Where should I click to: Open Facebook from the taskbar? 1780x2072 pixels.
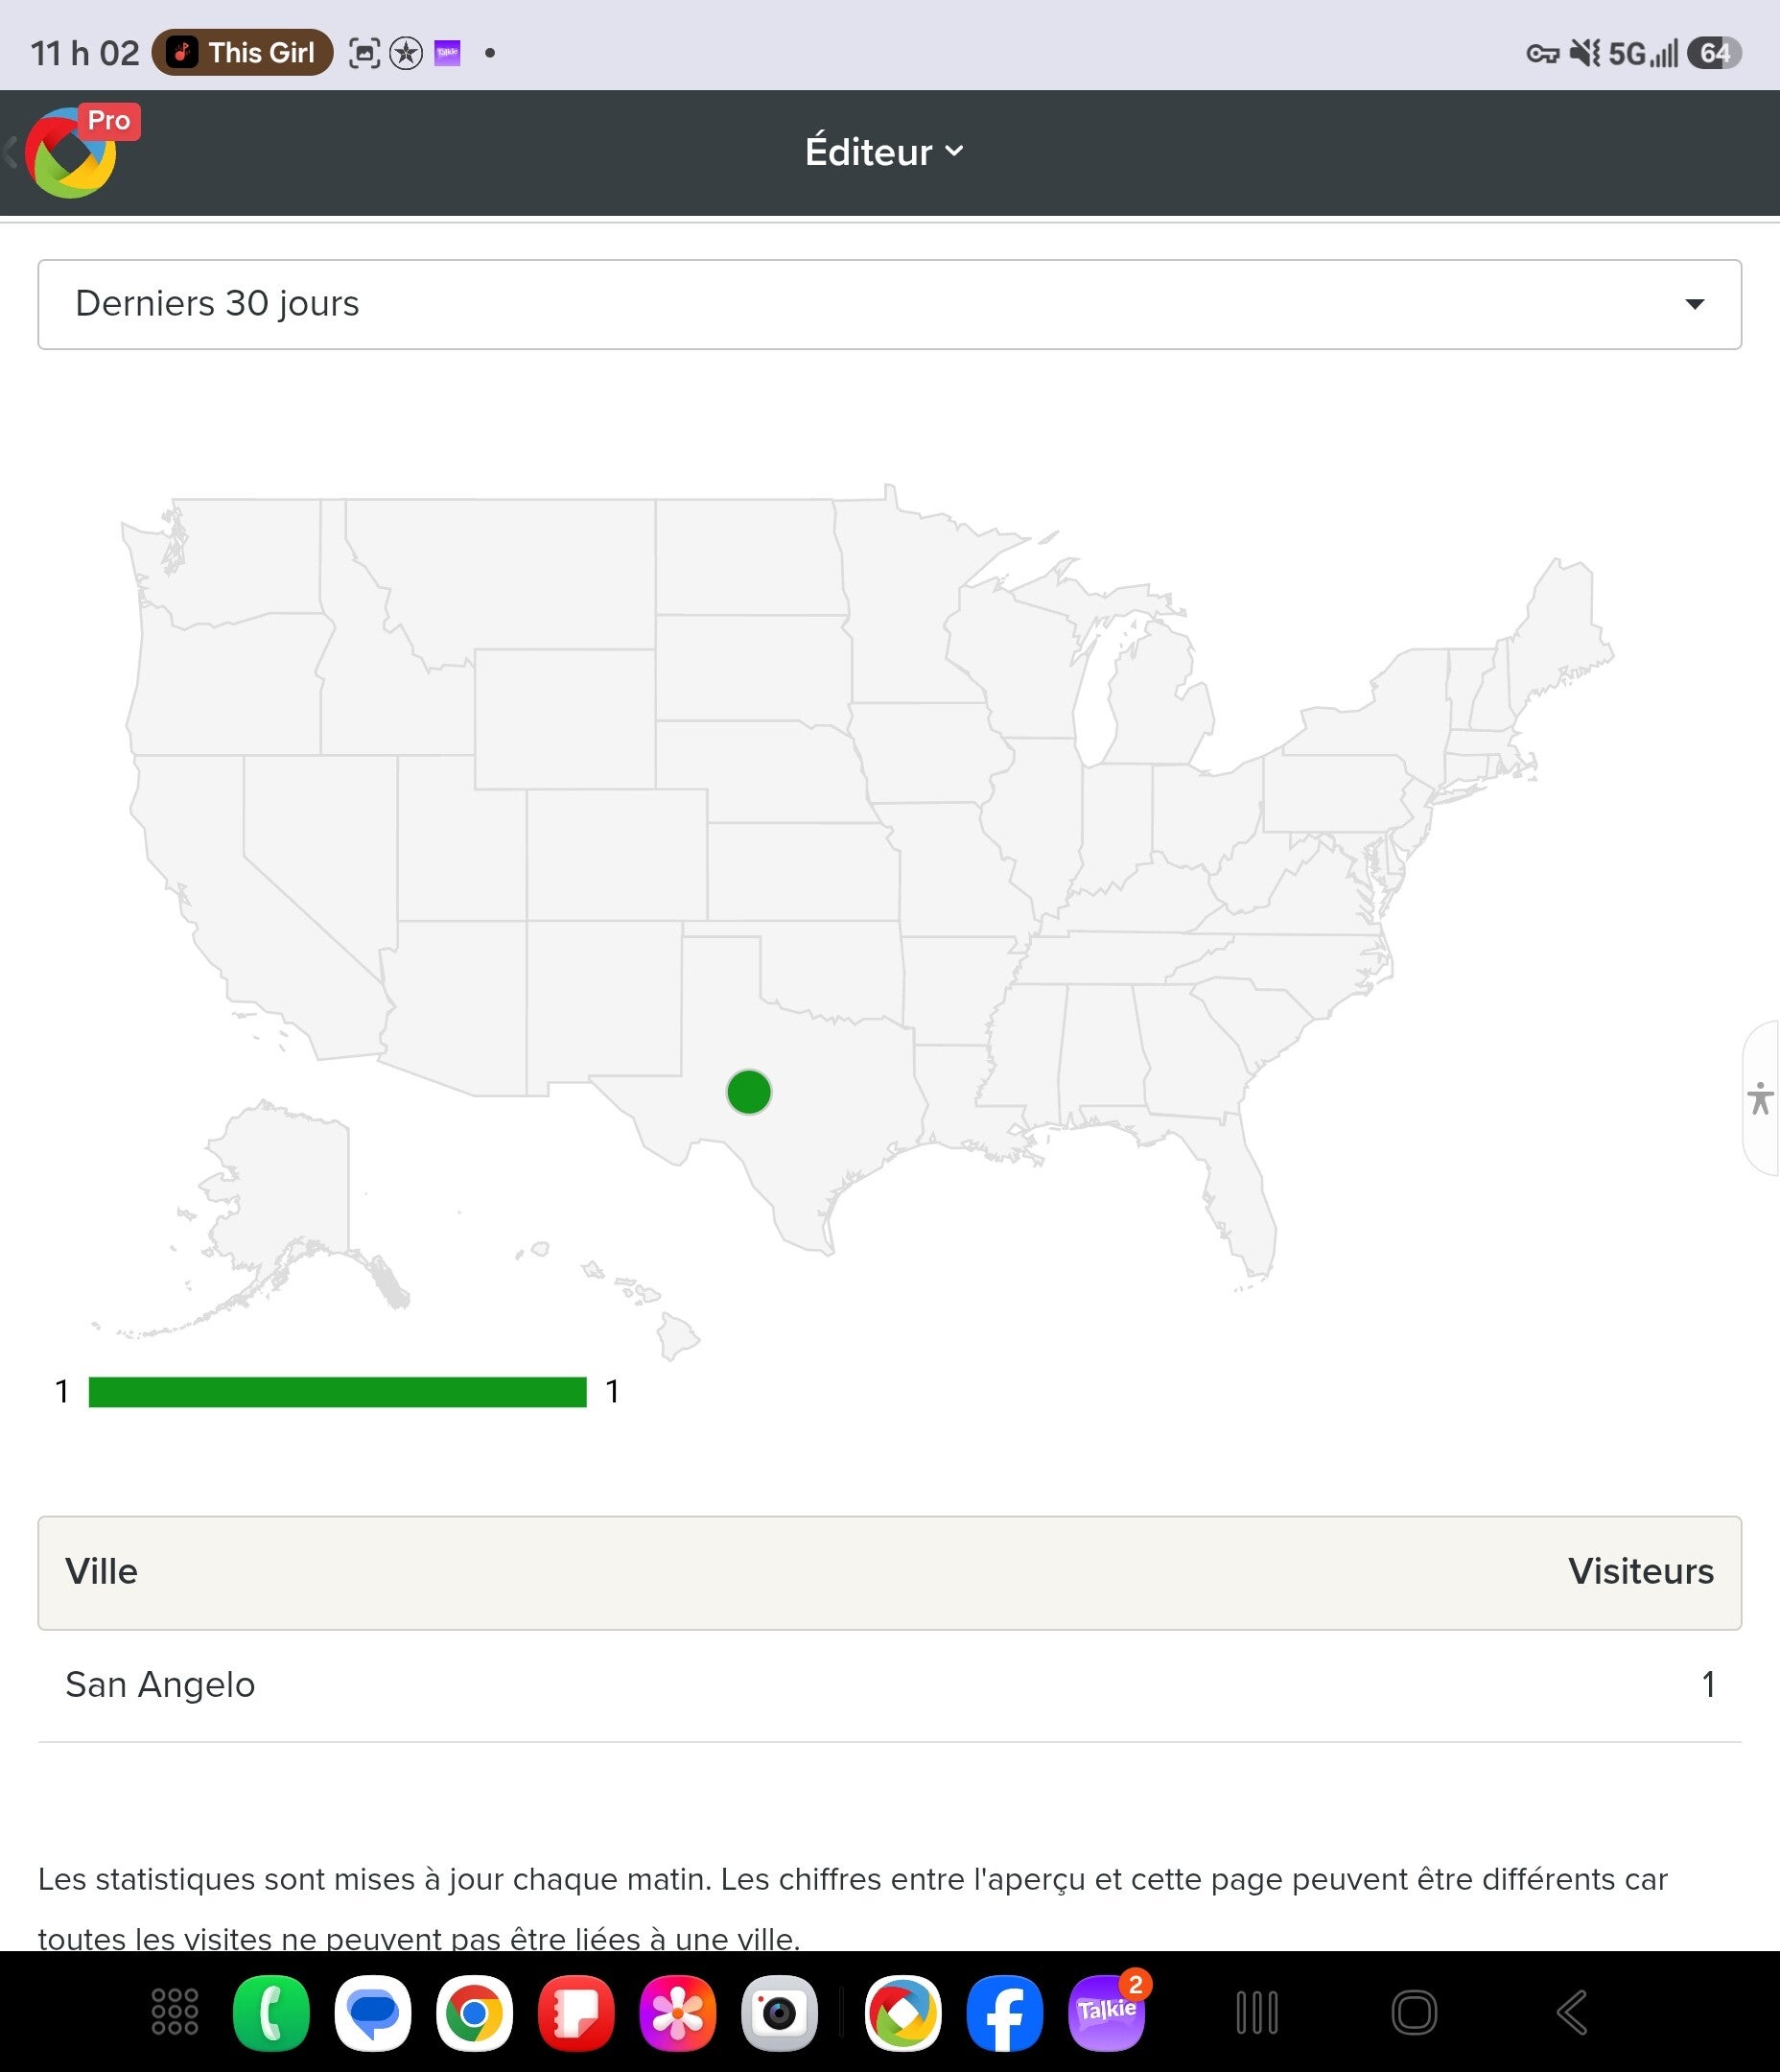point(1005,2012)
